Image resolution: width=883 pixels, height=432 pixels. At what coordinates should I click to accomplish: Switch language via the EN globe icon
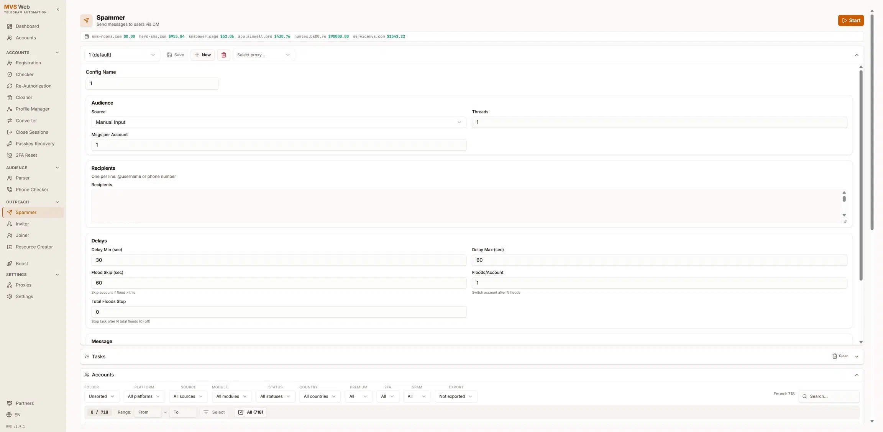tap(9, 415)
